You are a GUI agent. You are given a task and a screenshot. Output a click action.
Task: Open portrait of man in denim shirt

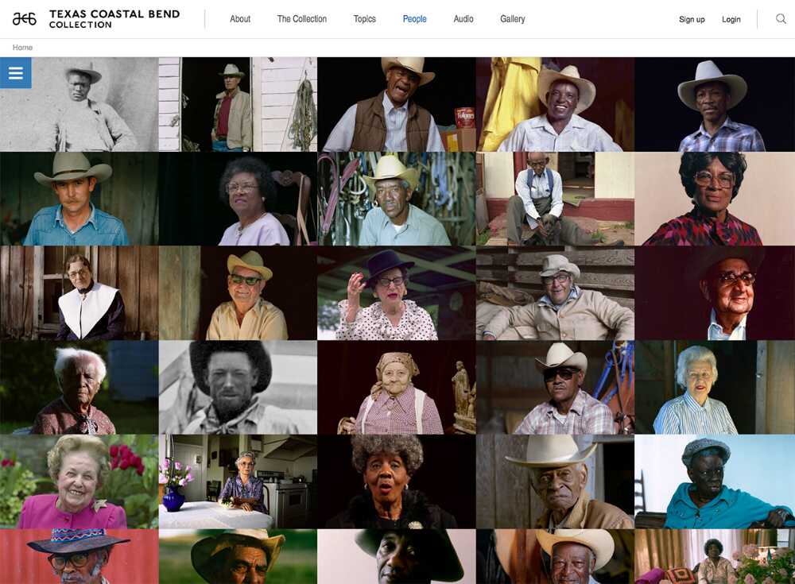tap(79, 199)
